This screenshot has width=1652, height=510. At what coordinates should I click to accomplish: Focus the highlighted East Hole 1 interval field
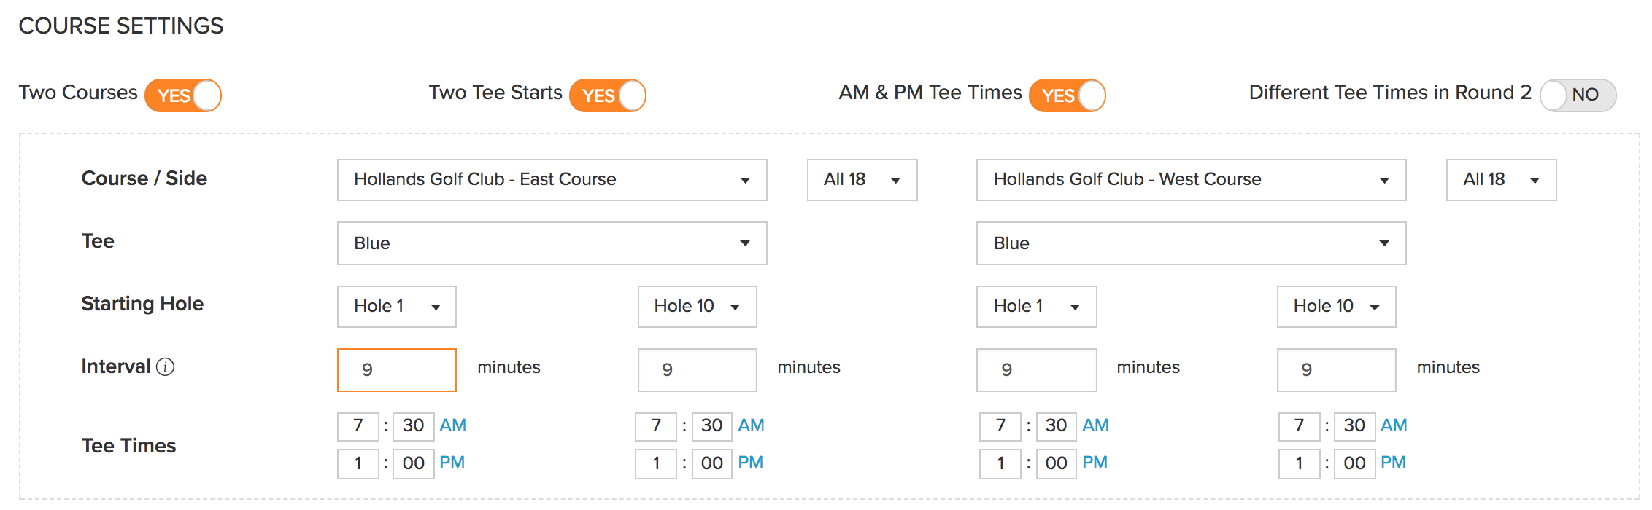pyautogui.click(x=397, y=370)
